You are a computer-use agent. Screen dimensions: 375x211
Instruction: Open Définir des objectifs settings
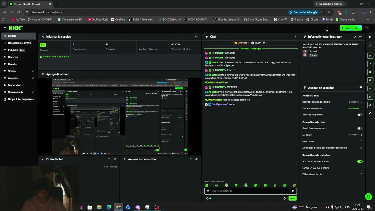tap(333, 174)
